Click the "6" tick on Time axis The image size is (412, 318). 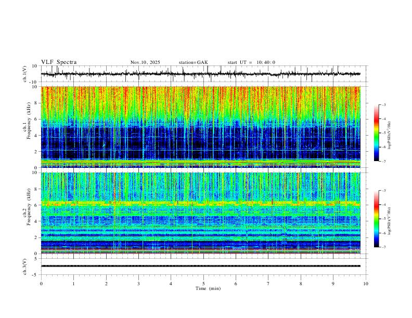(236, 284)
